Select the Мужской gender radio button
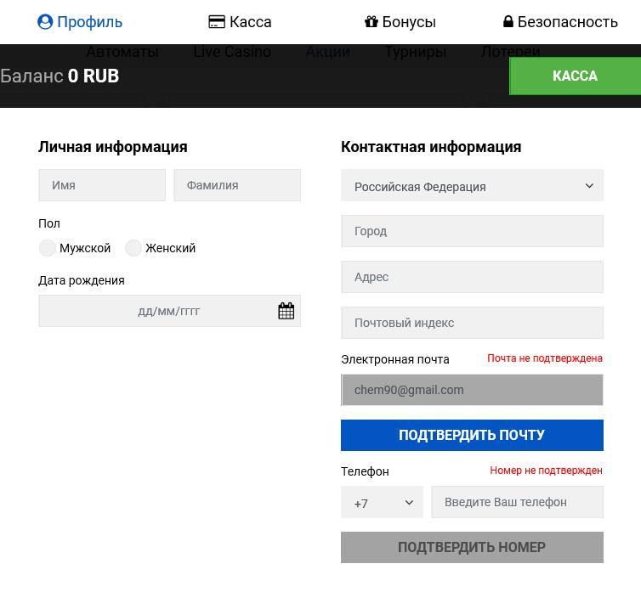641x592 pixels. (x=48, y=248)
